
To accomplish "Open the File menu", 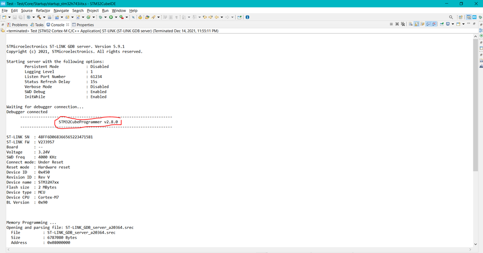I will (5, 11).
